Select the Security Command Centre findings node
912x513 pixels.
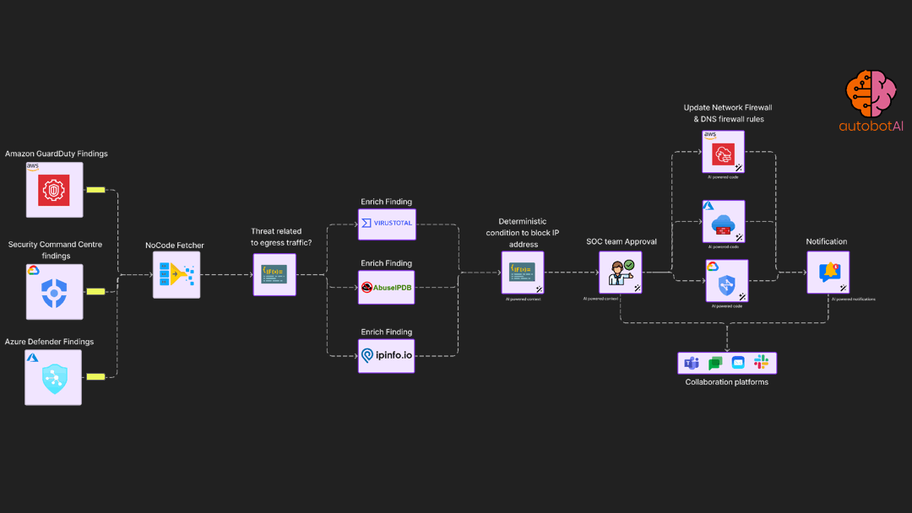coord(54,291)
